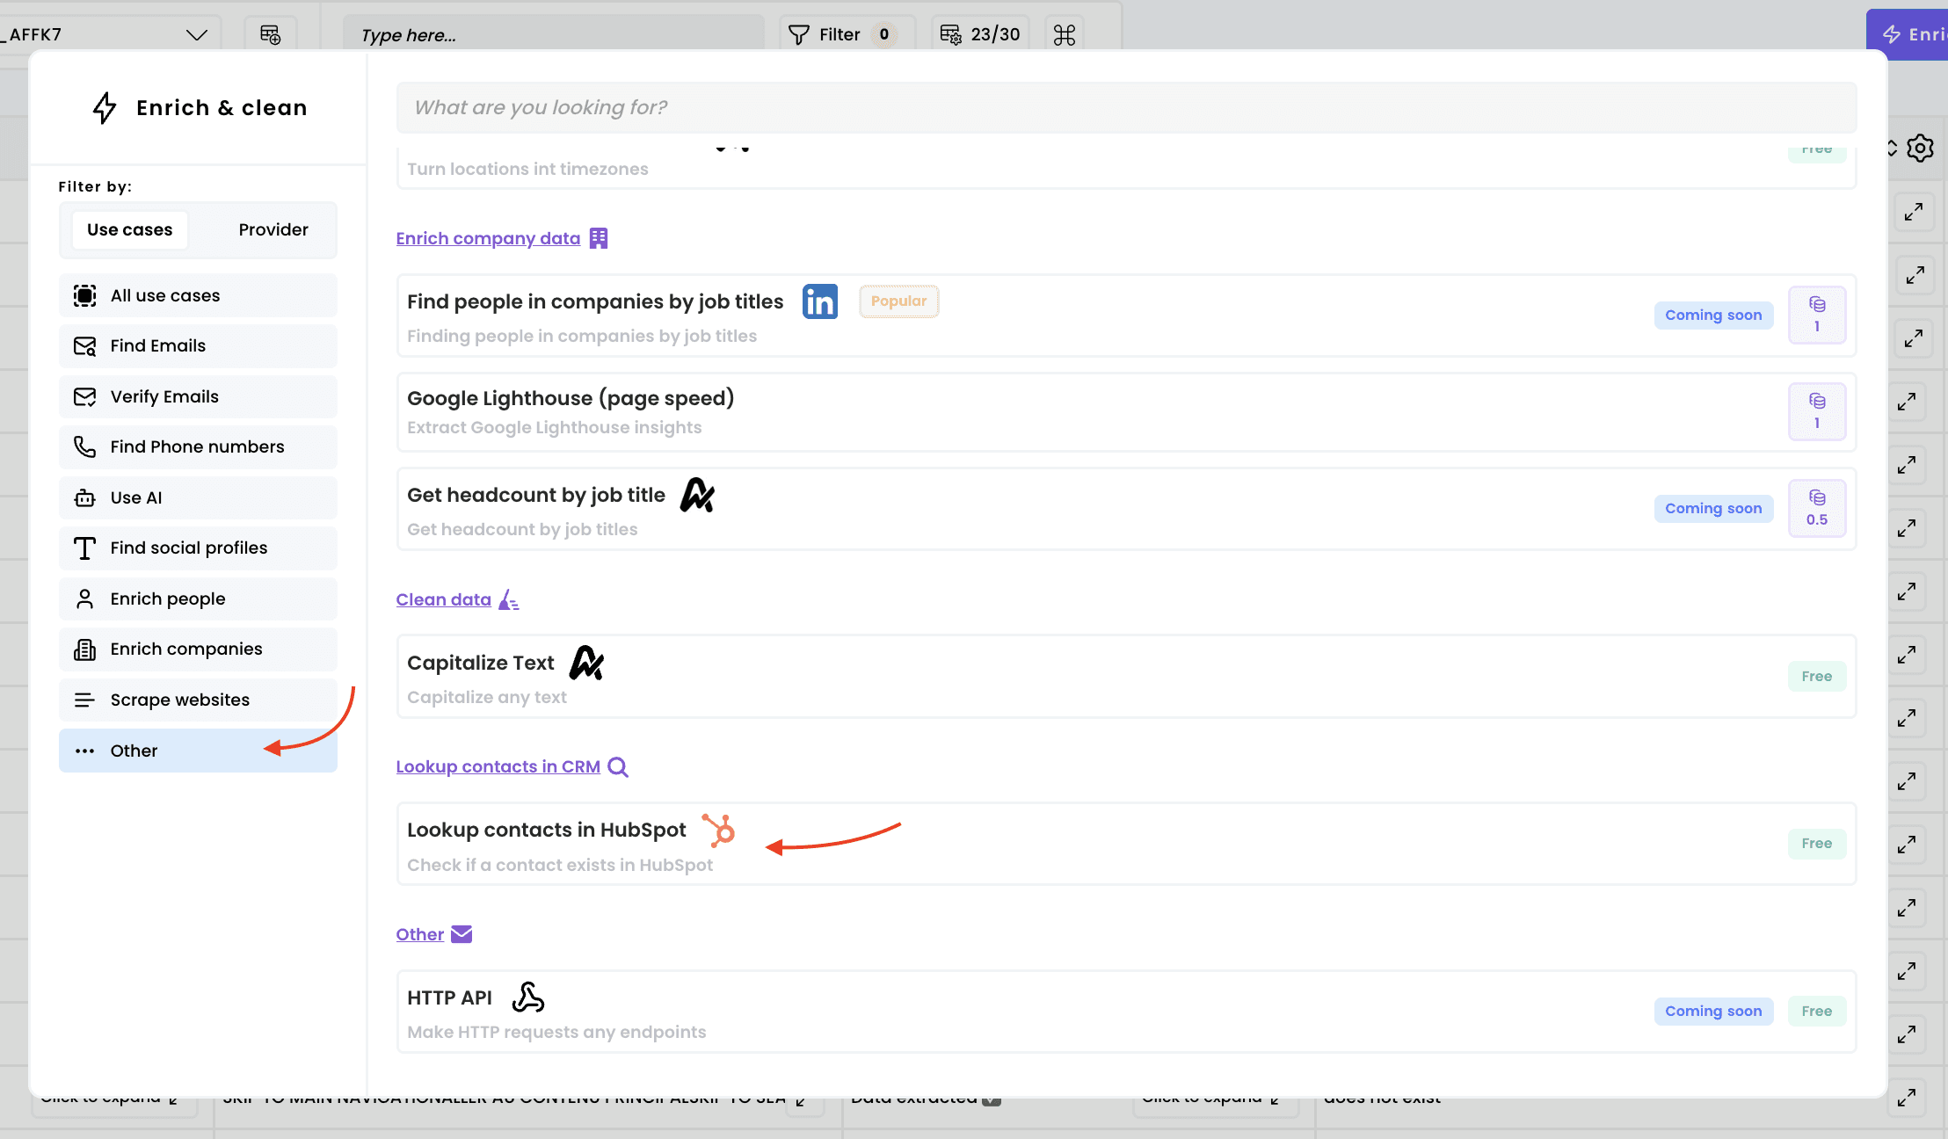Click the Enrich company data link

[x=488, y=238]
